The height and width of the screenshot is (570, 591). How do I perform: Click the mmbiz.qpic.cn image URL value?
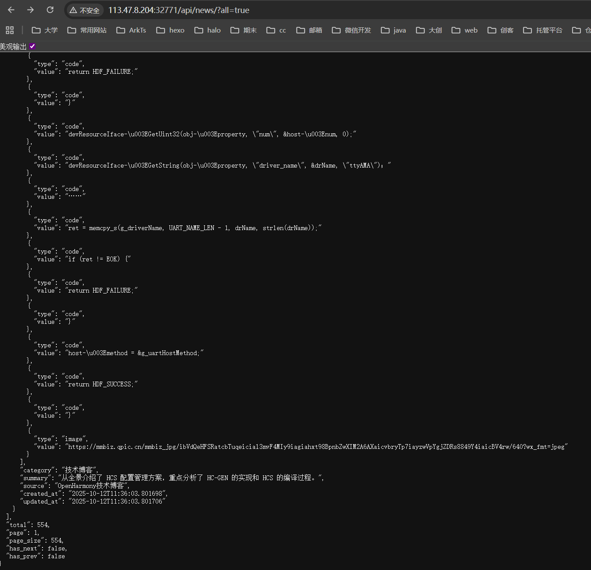click(x=316, y=447)
